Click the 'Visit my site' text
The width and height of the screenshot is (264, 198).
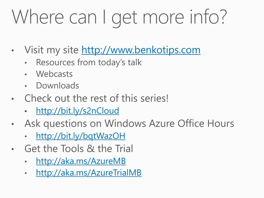coord(52,50)
